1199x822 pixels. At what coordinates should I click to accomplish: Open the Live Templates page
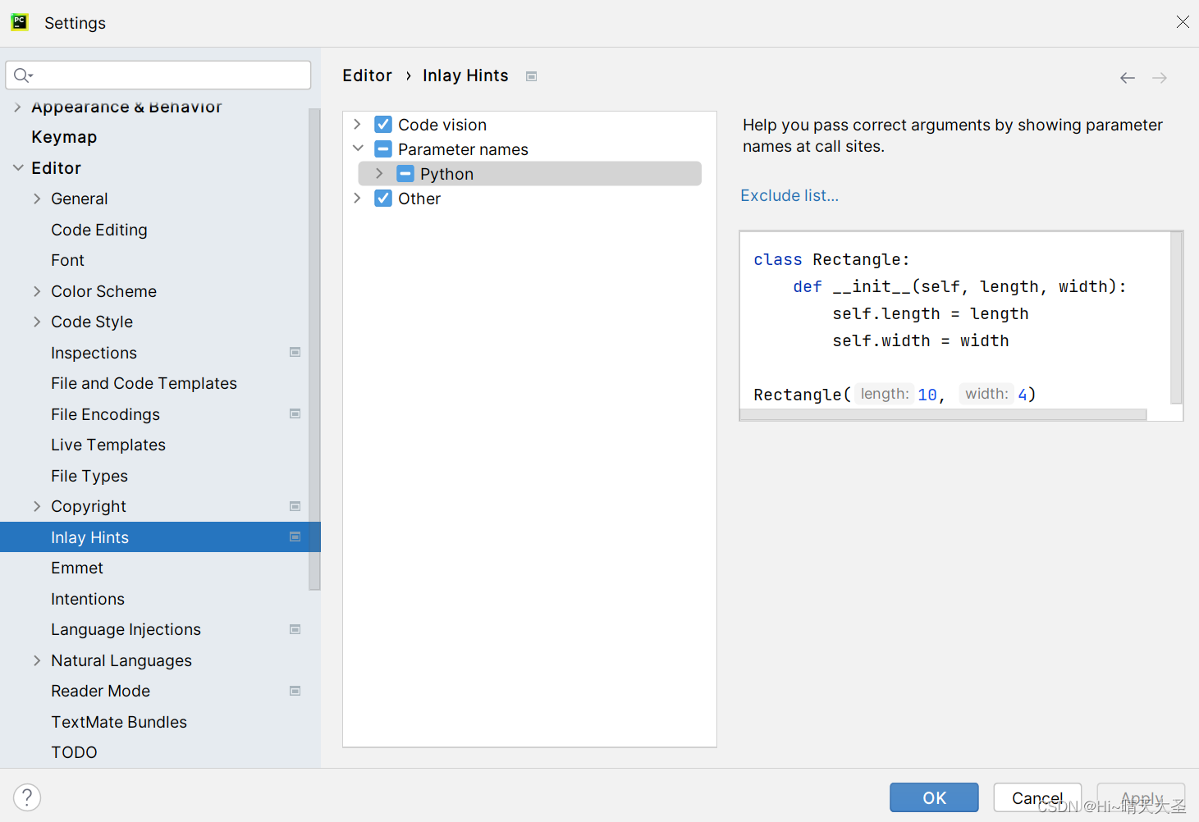coord(108,445)
